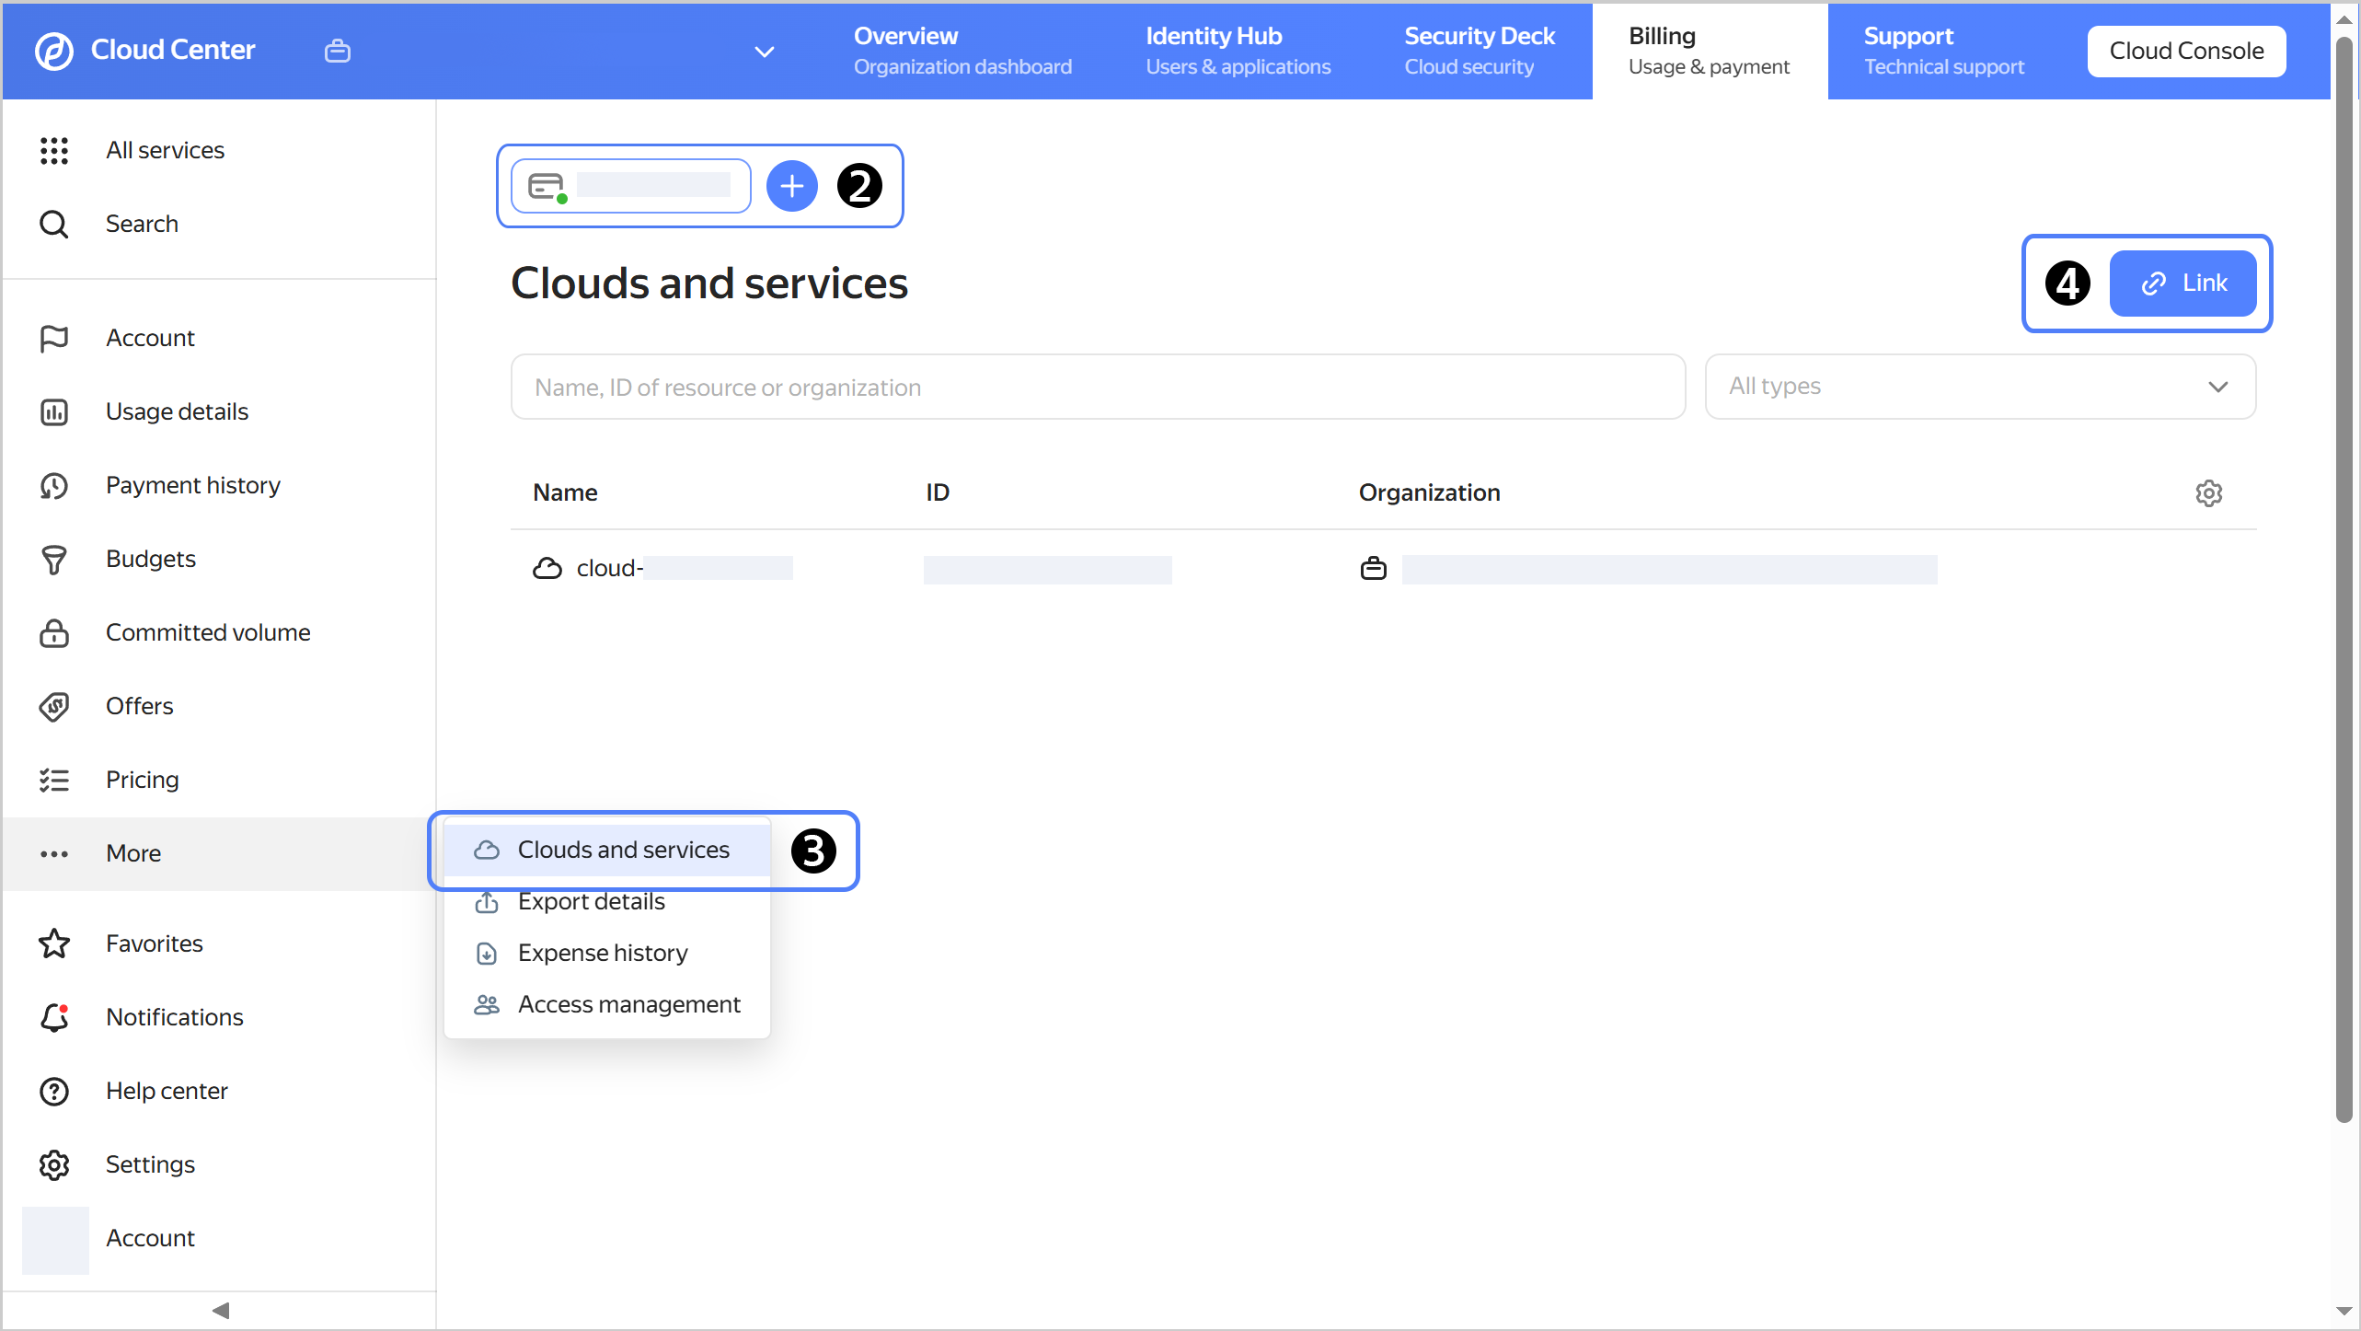Open Search in the sidebar
The width and height of the screenshot is (2361, 1331).
point(141,224)
